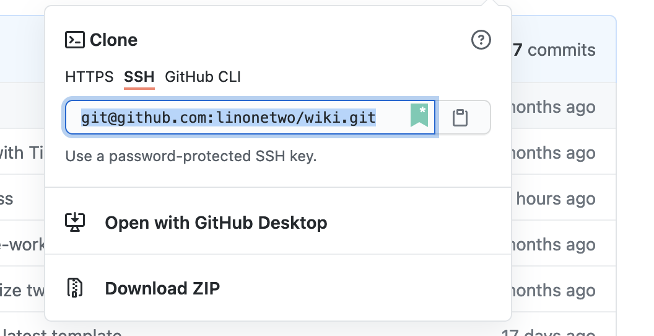Image resolution: width=654 pixels, height=336 pixels.
Task: Open the commit message ending "with Ti"
Action: coord(22,153)
